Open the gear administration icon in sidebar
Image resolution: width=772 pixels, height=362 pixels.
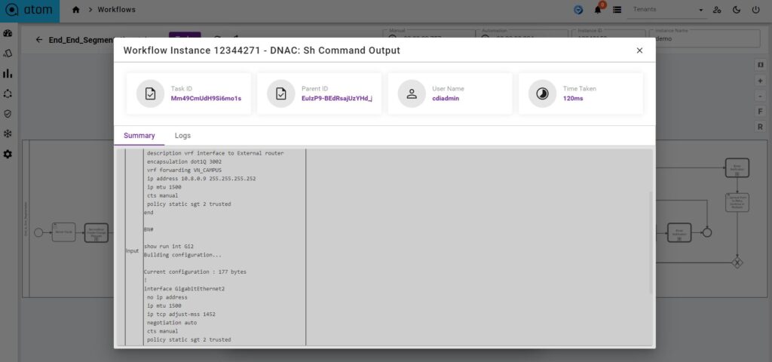pos(8,154)
